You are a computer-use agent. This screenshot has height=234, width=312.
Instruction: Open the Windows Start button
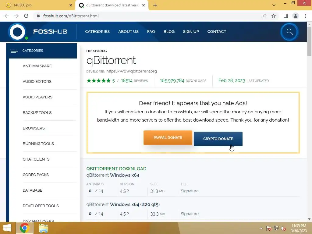7,228
